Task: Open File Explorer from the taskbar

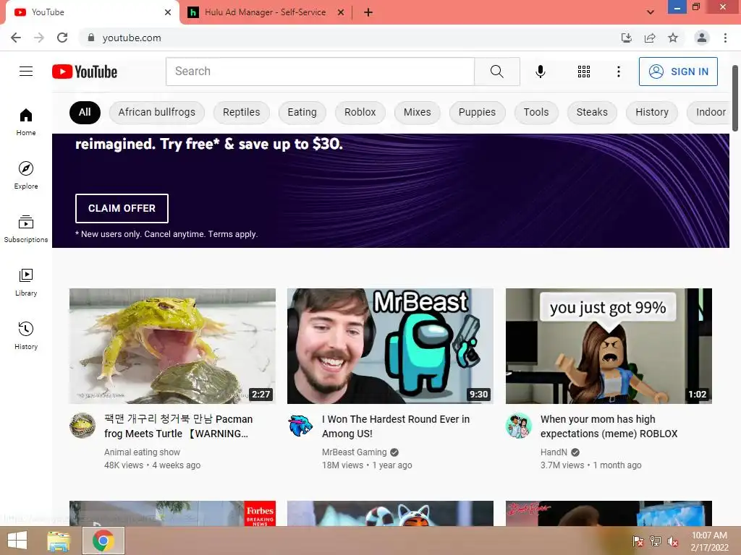Action: pos(59,541)
